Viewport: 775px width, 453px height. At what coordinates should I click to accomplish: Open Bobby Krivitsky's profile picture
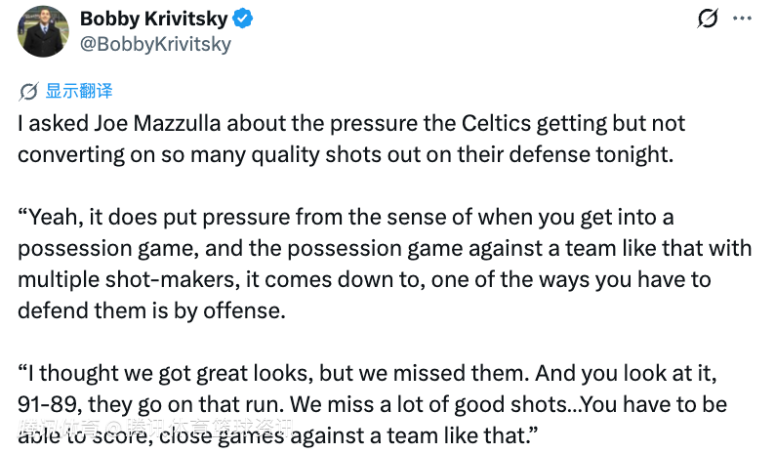click(41, 30)
